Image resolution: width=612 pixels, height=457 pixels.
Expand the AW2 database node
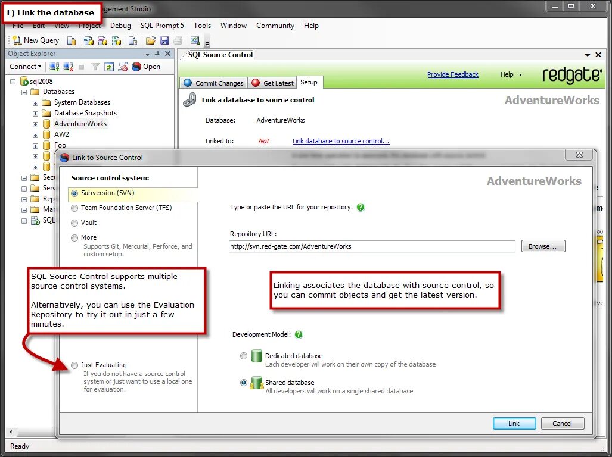pyautogui.click(x=36, y=135)
